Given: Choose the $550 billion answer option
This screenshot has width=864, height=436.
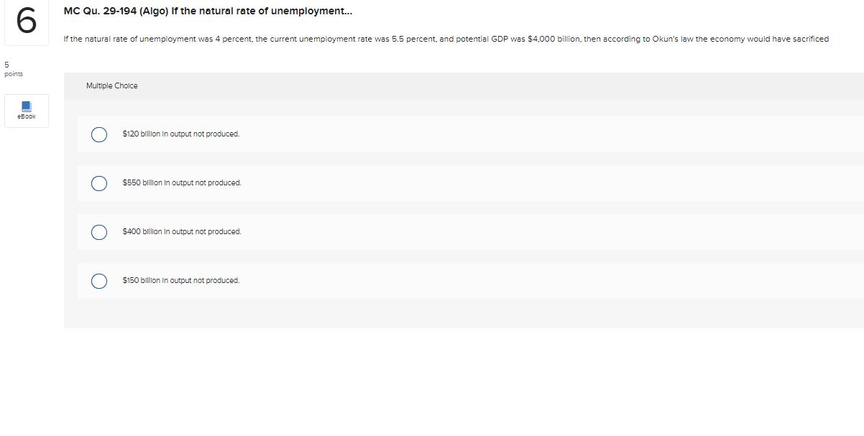Looking at the screenshot, I should click(99, 182).
